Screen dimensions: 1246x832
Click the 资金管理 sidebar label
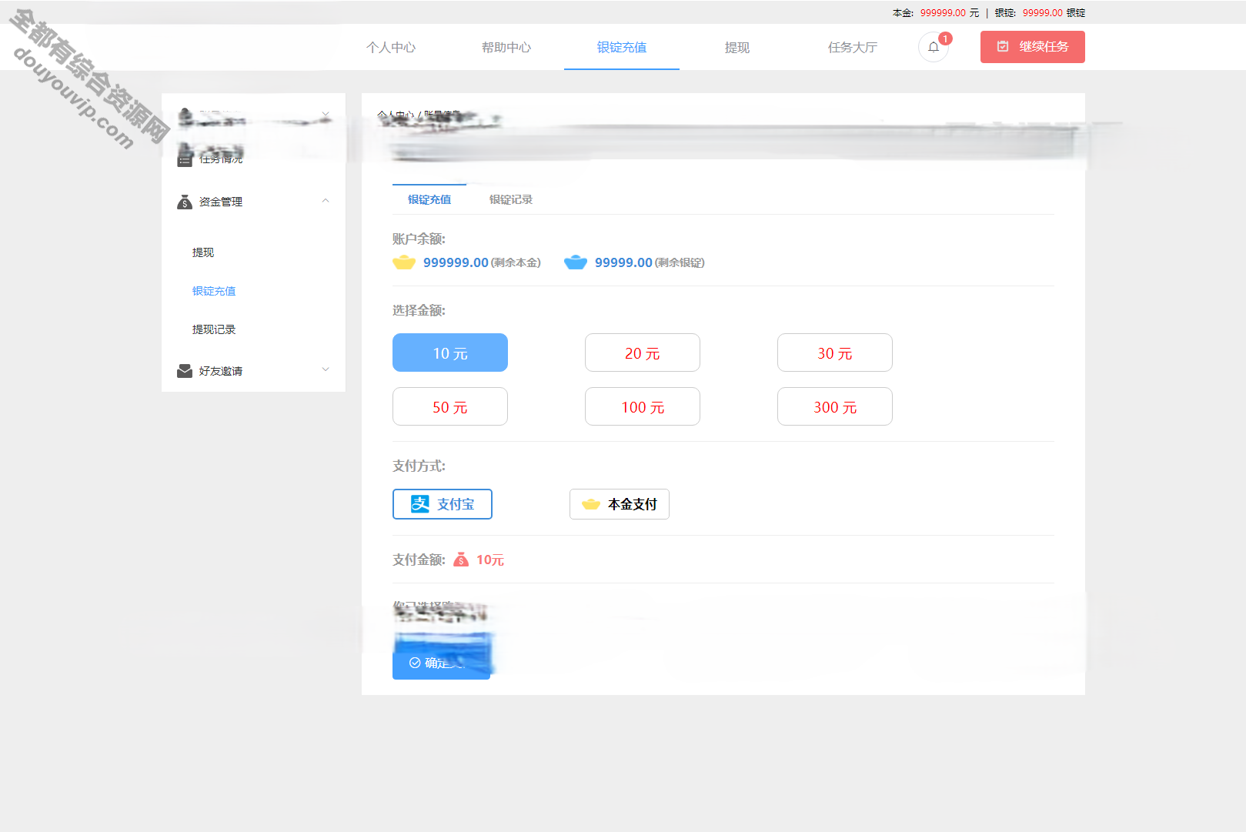[221, 202]
